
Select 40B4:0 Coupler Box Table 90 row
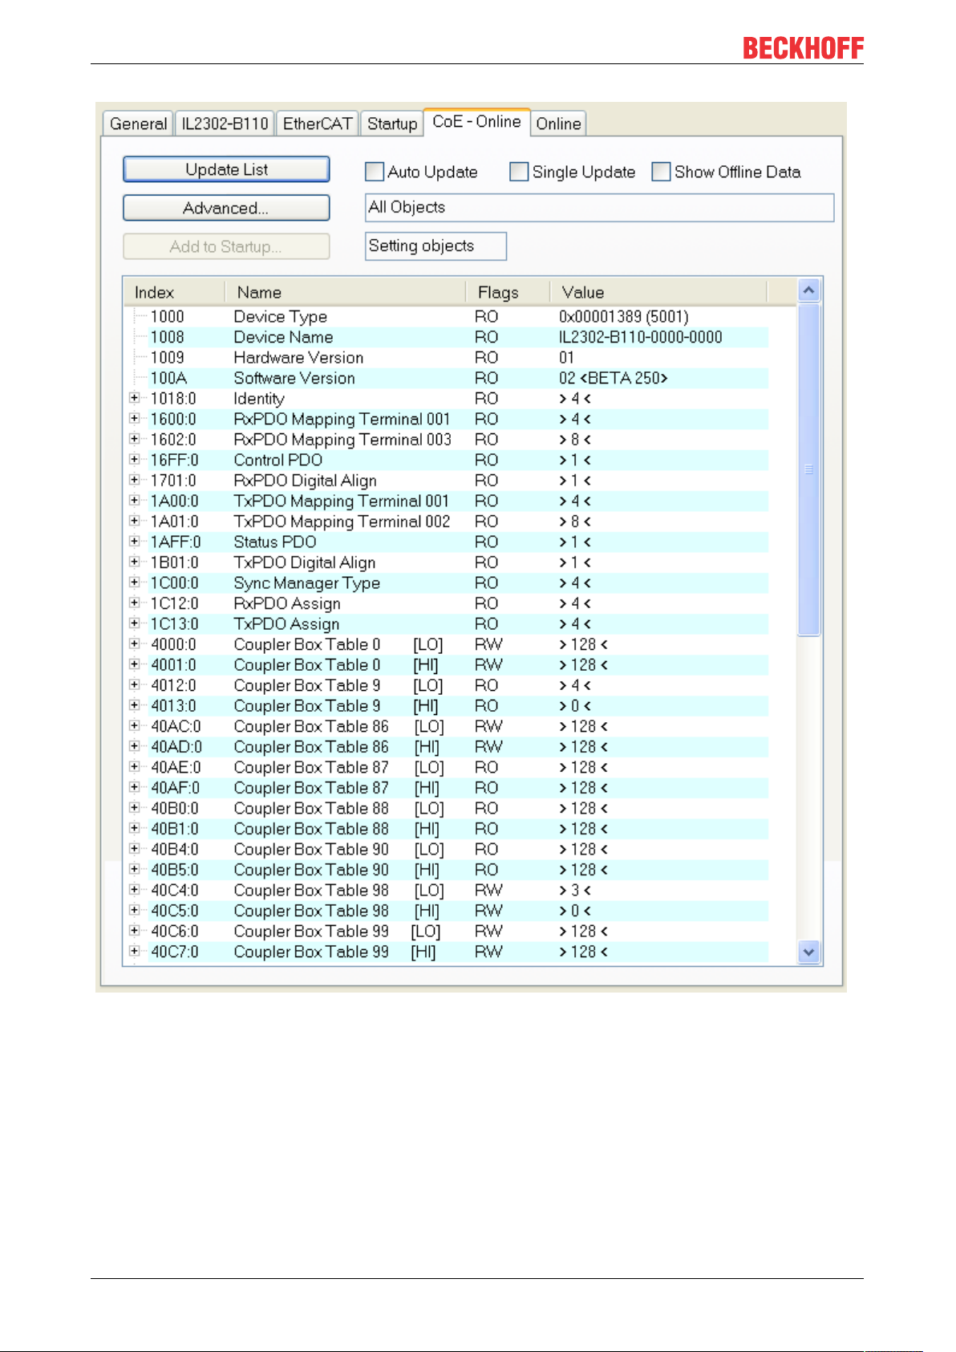click(x=447, y=849)
